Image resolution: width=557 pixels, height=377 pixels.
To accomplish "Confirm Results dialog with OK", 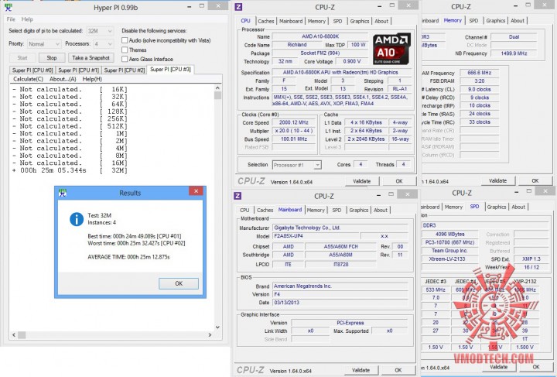I will 179,283.
